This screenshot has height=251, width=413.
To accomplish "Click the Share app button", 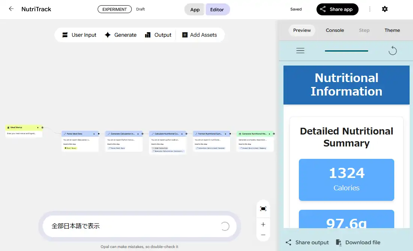I will coord(337,9).
